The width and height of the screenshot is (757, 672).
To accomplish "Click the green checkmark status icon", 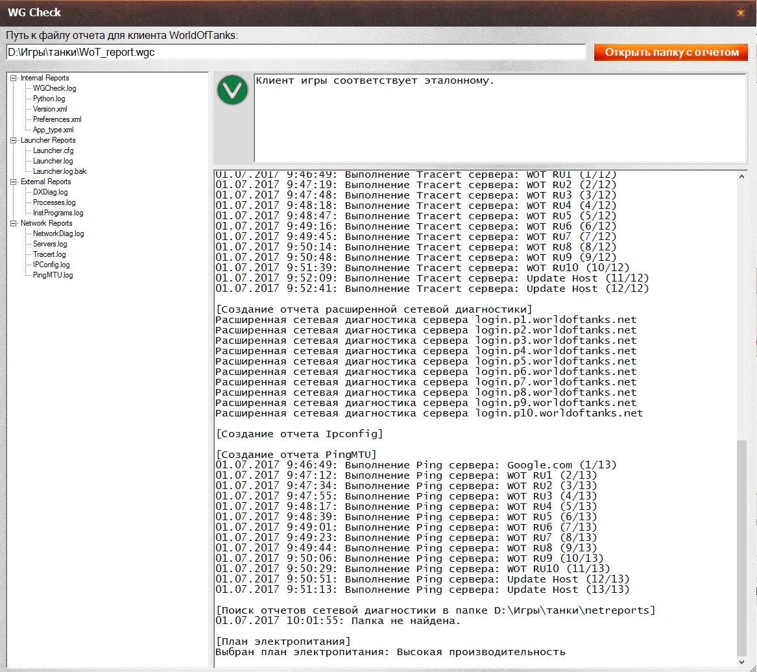I will point(232,90).
